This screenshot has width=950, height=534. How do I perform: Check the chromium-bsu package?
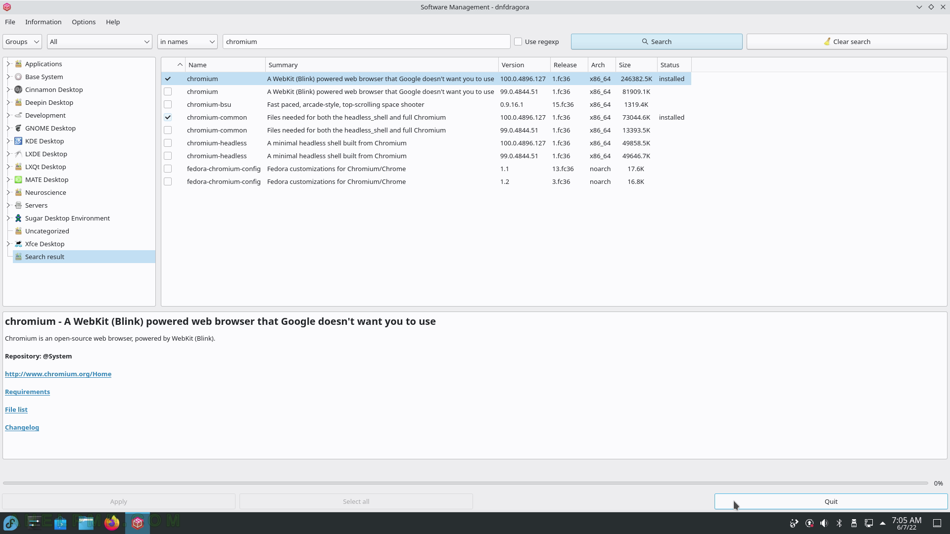(168, 104)
